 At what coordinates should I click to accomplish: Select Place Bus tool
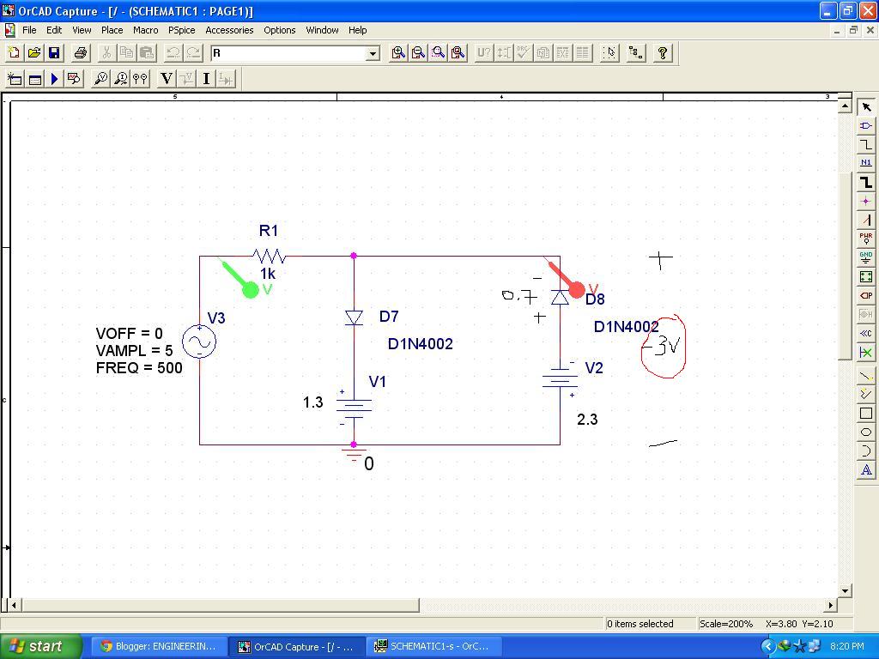(x=866, y=182)
